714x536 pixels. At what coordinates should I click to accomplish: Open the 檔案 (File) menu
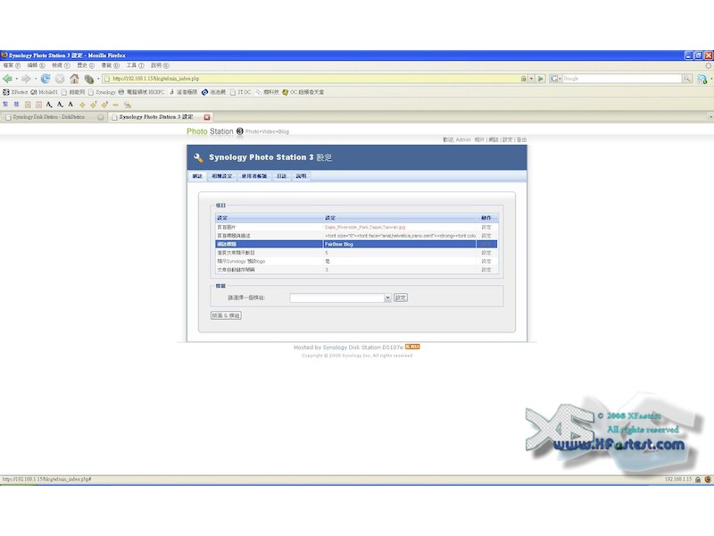coord(12,65)
